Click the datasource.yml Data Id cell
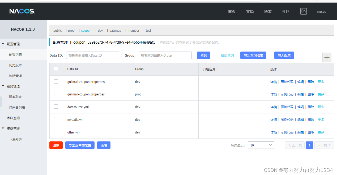This screenshot has width=337, height=175. 97,107
